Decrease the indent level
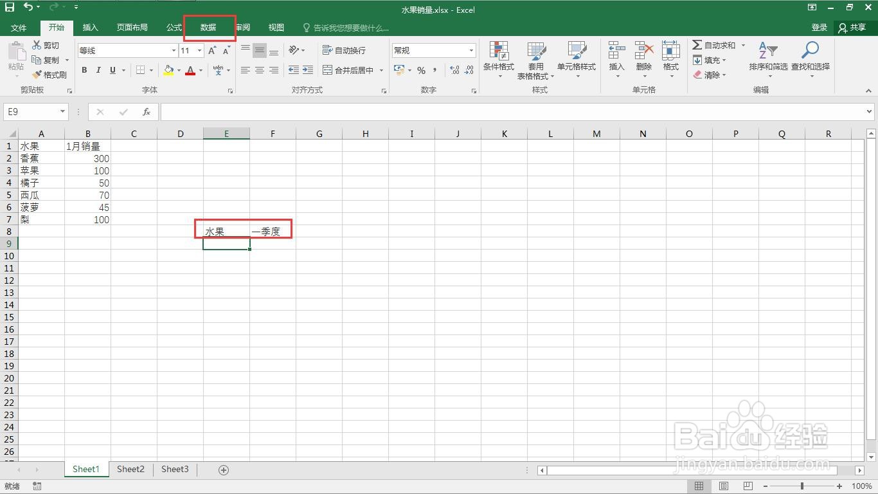 (294, 70)
